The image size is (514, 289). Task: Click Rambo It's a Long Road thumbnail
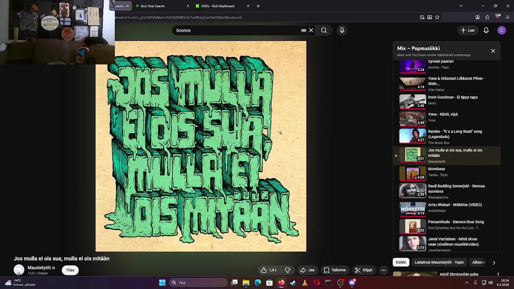click(412, 136)
